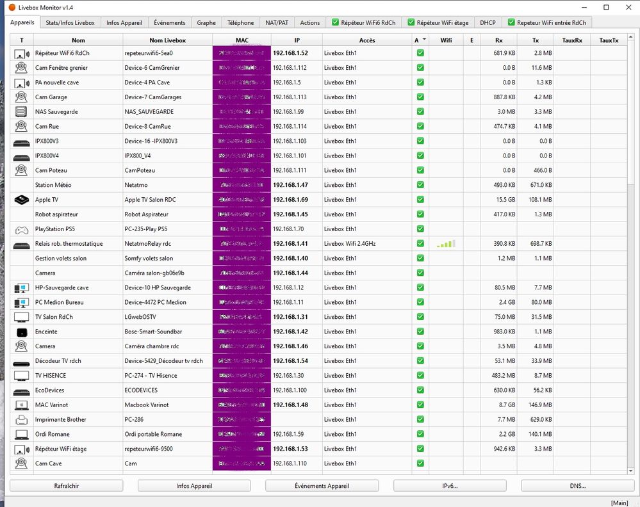Click the Enceinte speaker icon
The image size is (640, 507).
pos(22,332)
